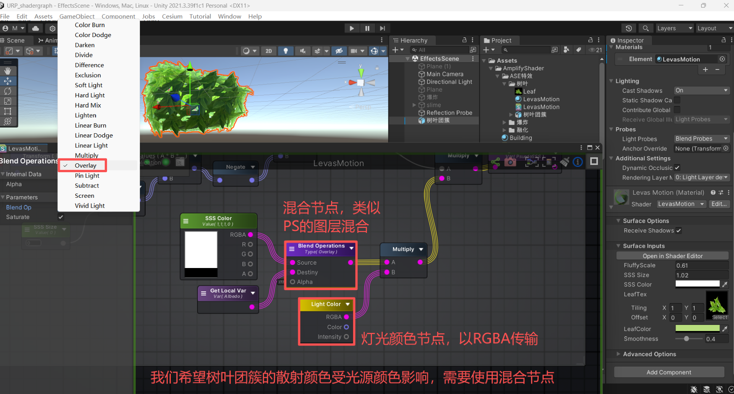Click Project search by type icon
734x394 pixels.
pyautogui.click(x=567, y=50)
